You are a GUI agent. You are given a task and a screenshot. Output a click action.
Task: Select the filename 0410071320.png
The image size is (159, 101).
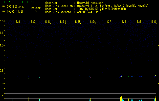point(13,7)
